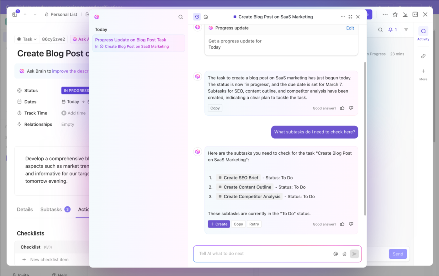Retry the subtasks answer

click(x=254, y=224)
